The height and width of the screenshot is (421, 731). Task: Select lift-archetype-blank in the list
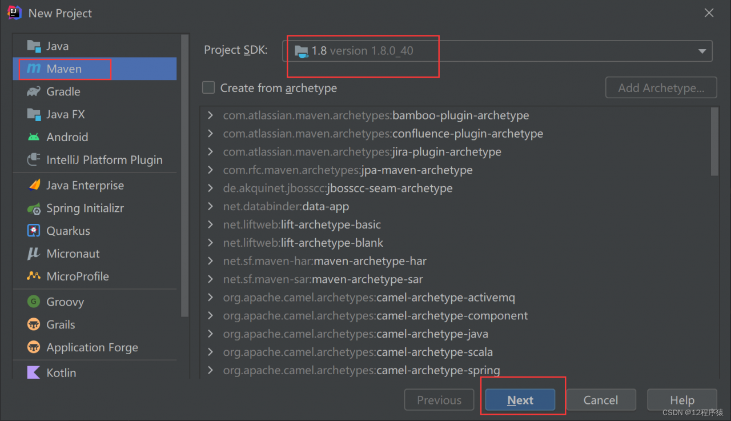303,243
